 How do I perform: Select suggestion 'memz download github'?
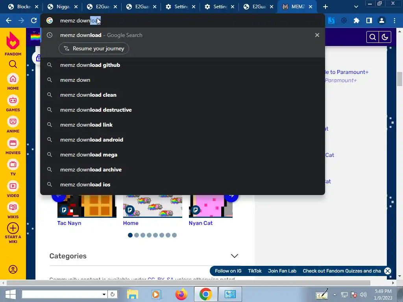(183, 65)
